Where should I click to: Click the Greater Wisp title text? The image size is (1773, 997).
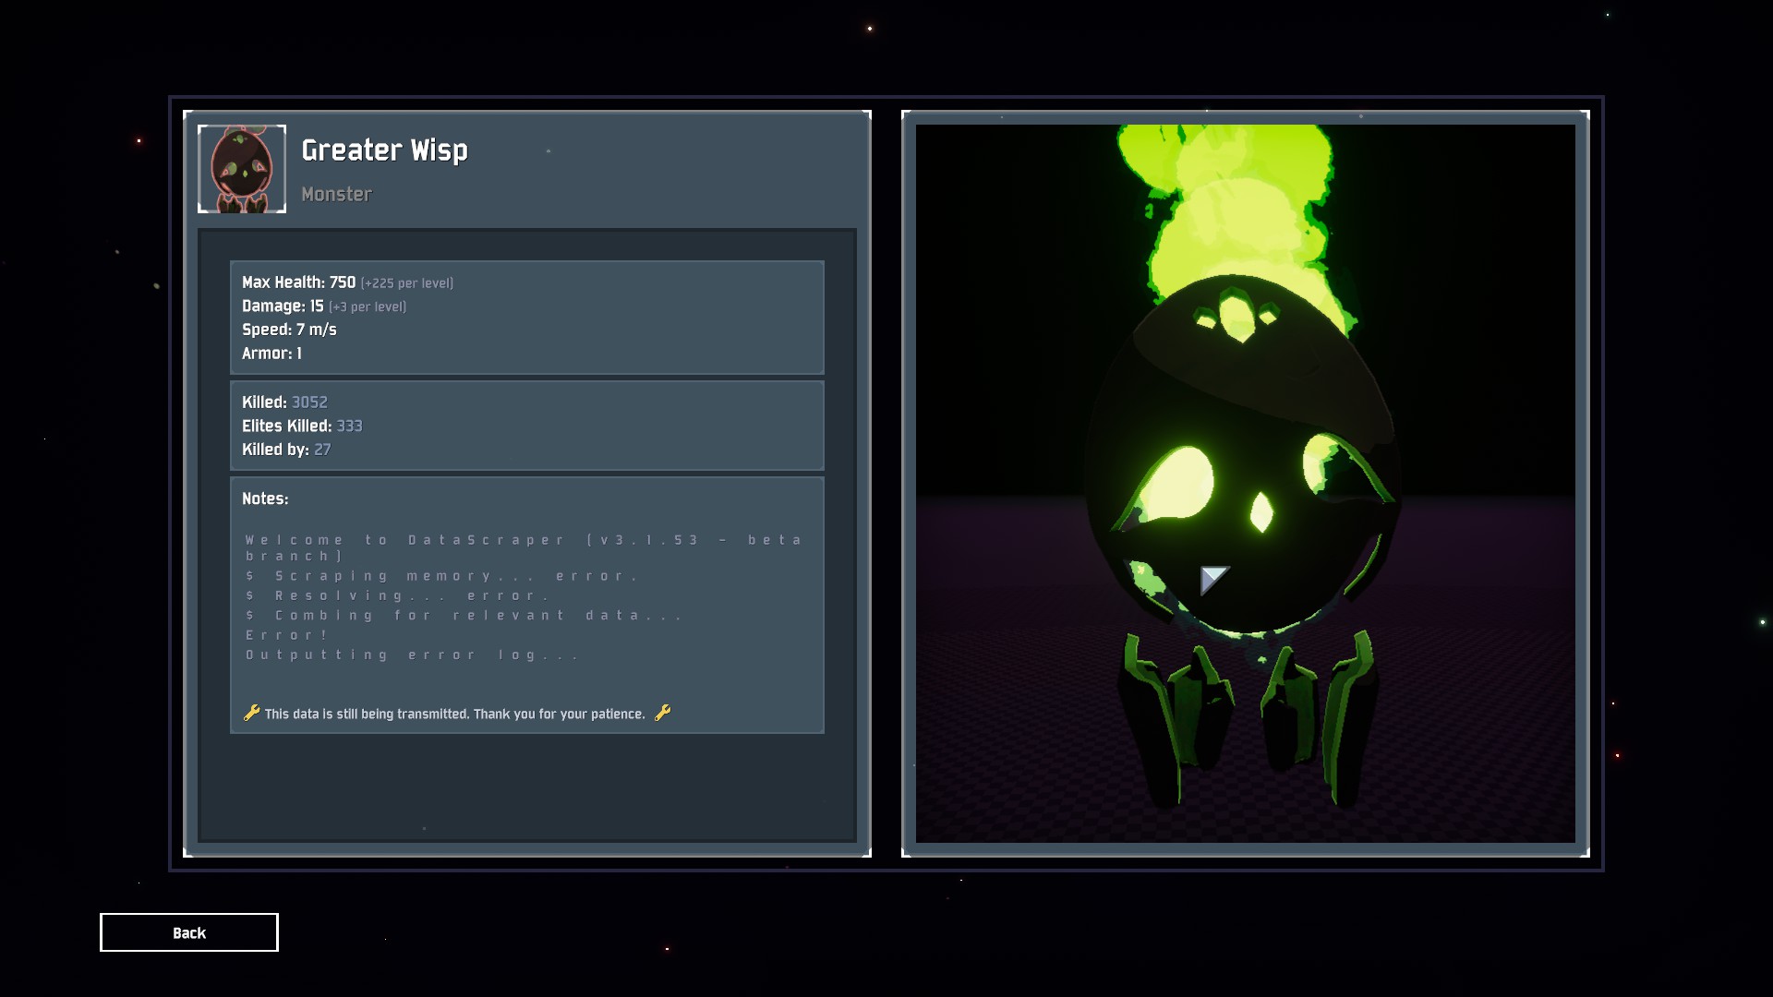coord(384,150)
